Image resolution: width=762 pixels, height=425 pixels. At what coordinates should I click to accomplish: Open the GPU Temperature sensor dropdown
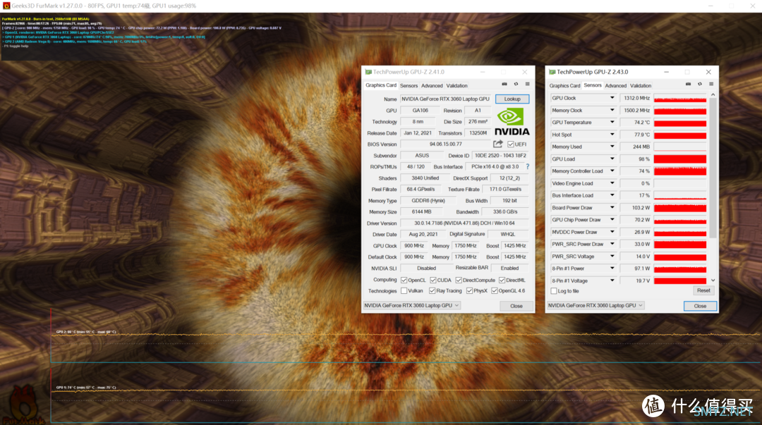(612, 123)
